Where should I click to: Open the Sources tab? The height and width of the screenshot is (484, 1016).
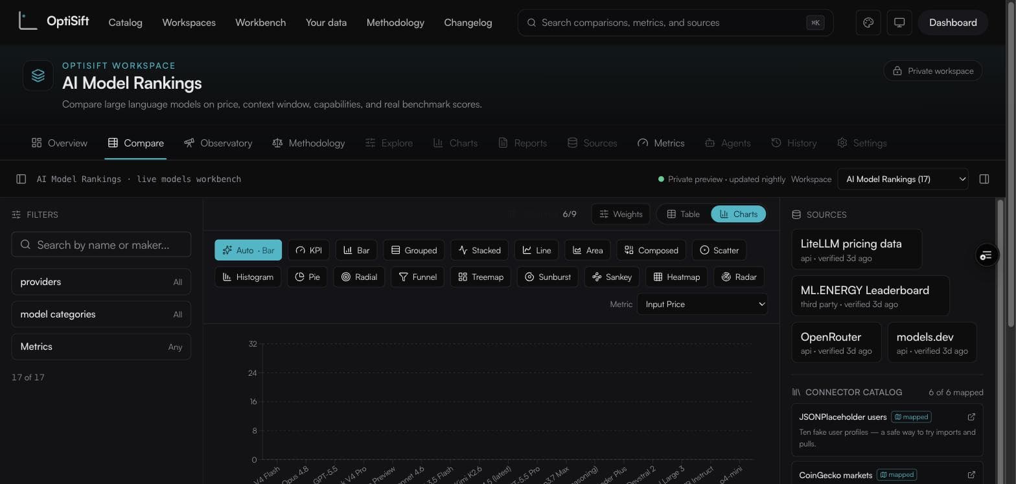(x=592, y=143)
